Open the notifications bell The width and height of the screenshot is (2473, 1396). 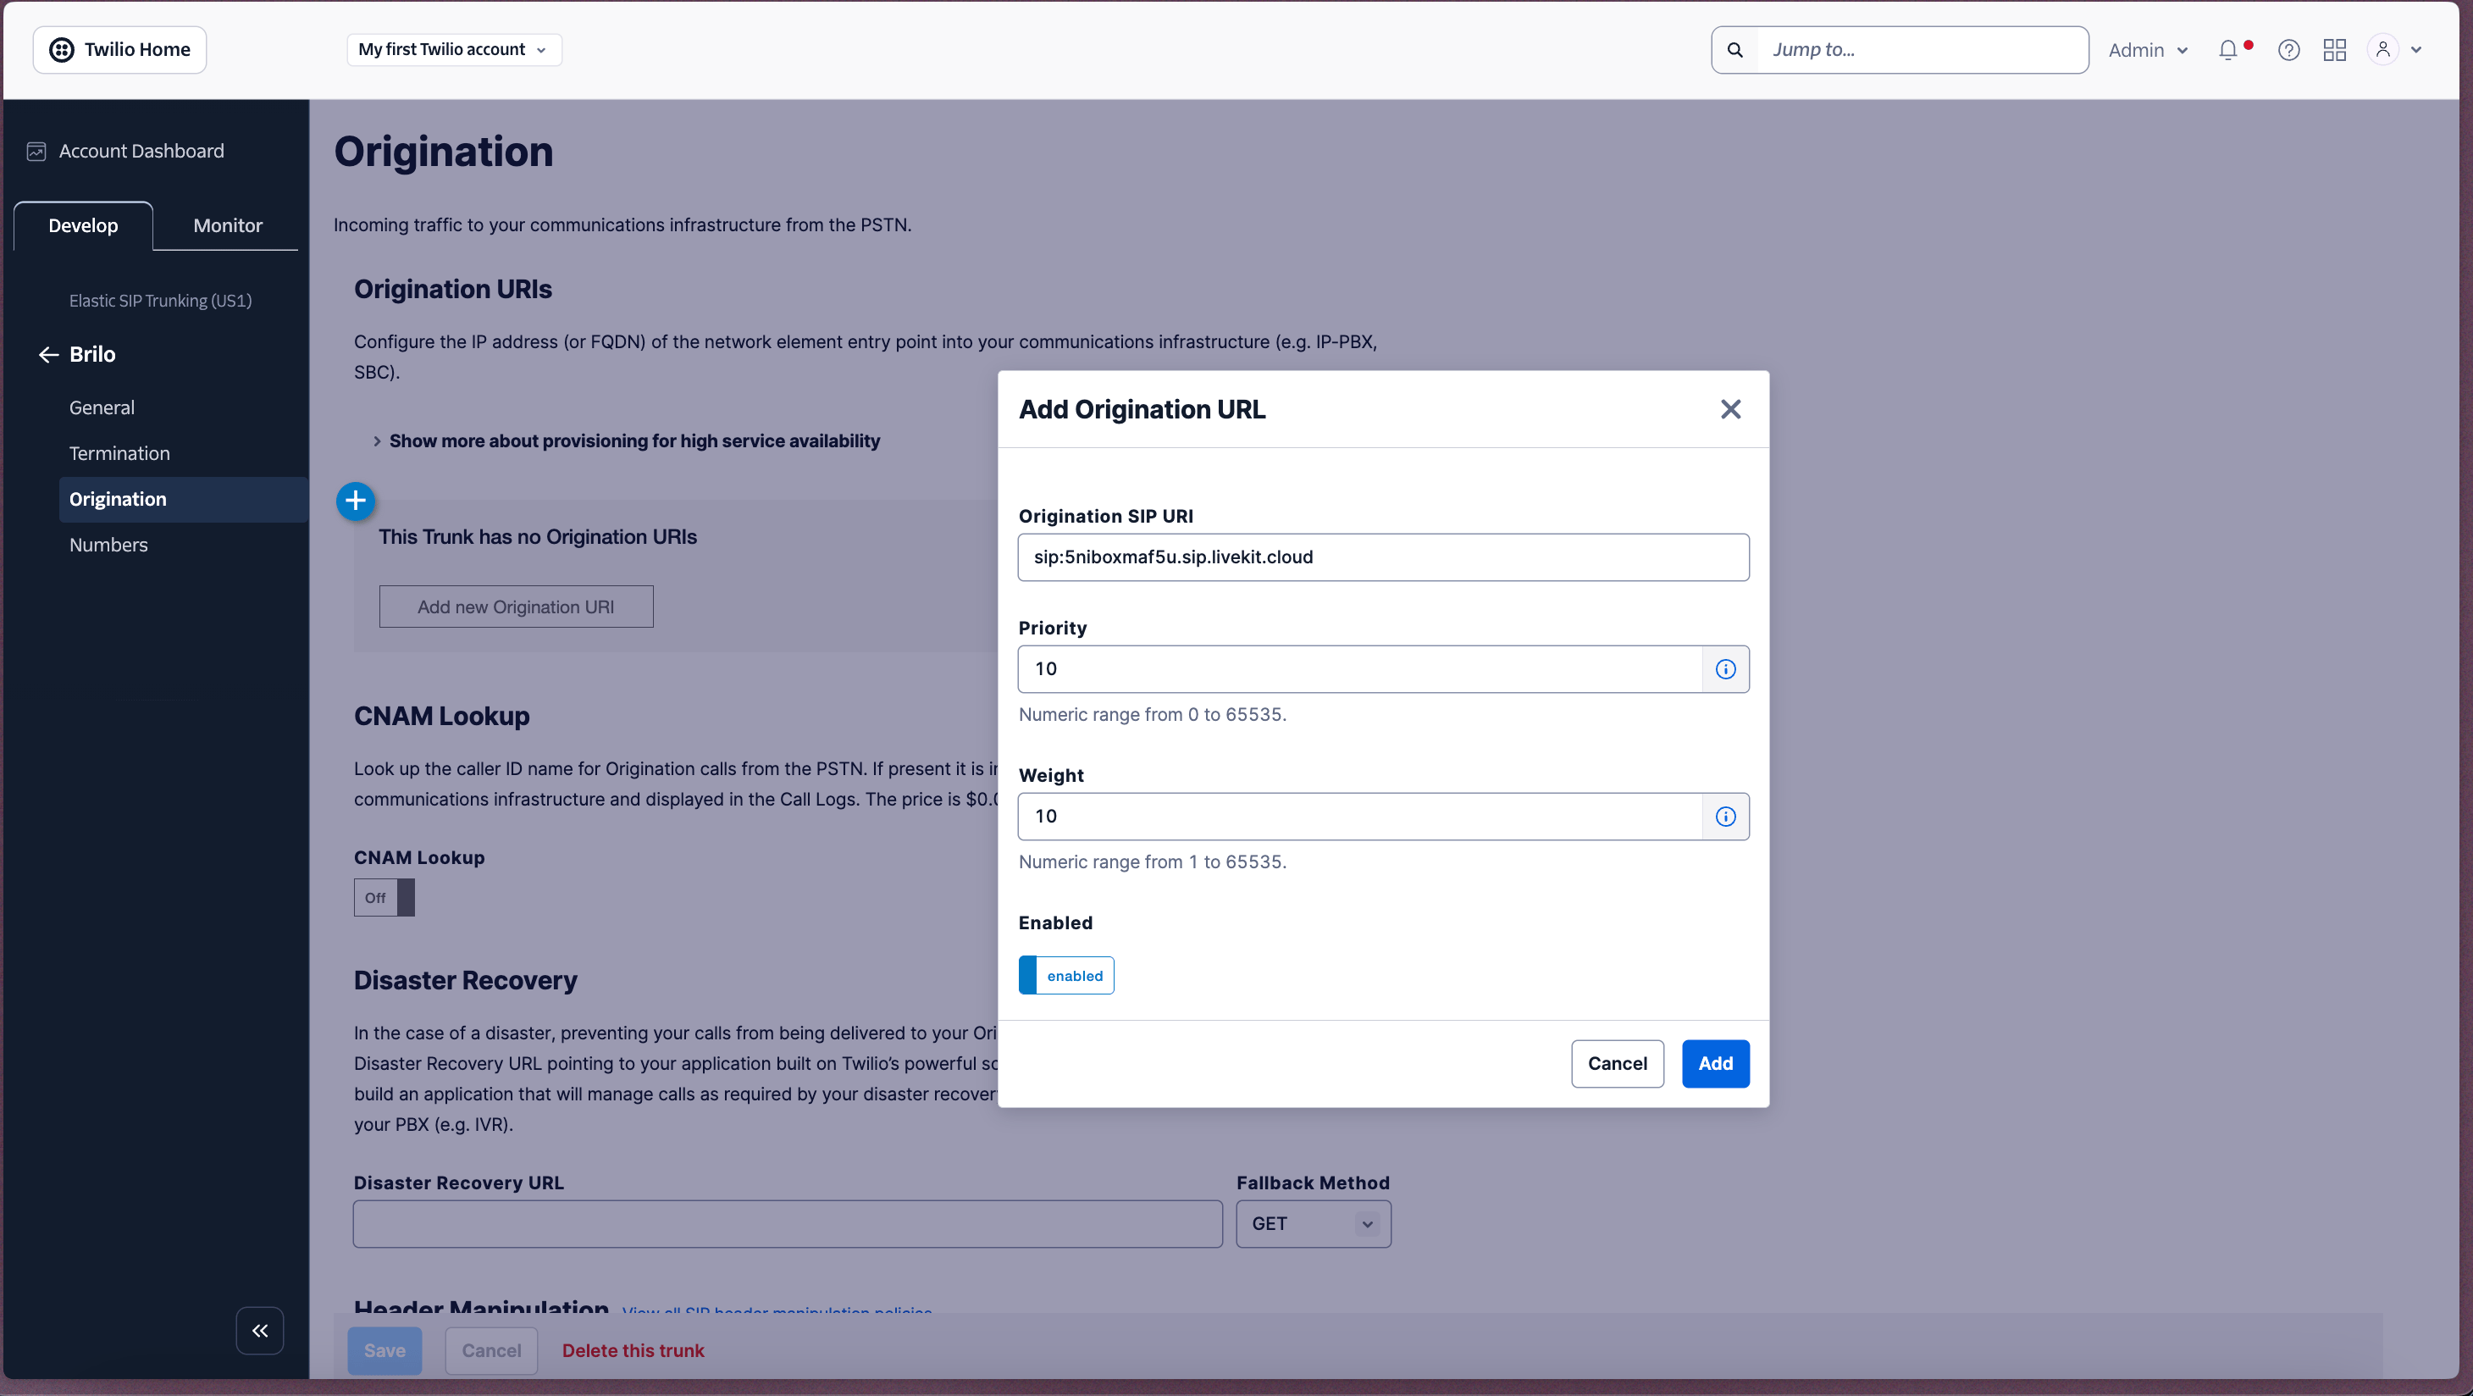click(x=2228, y=50)
